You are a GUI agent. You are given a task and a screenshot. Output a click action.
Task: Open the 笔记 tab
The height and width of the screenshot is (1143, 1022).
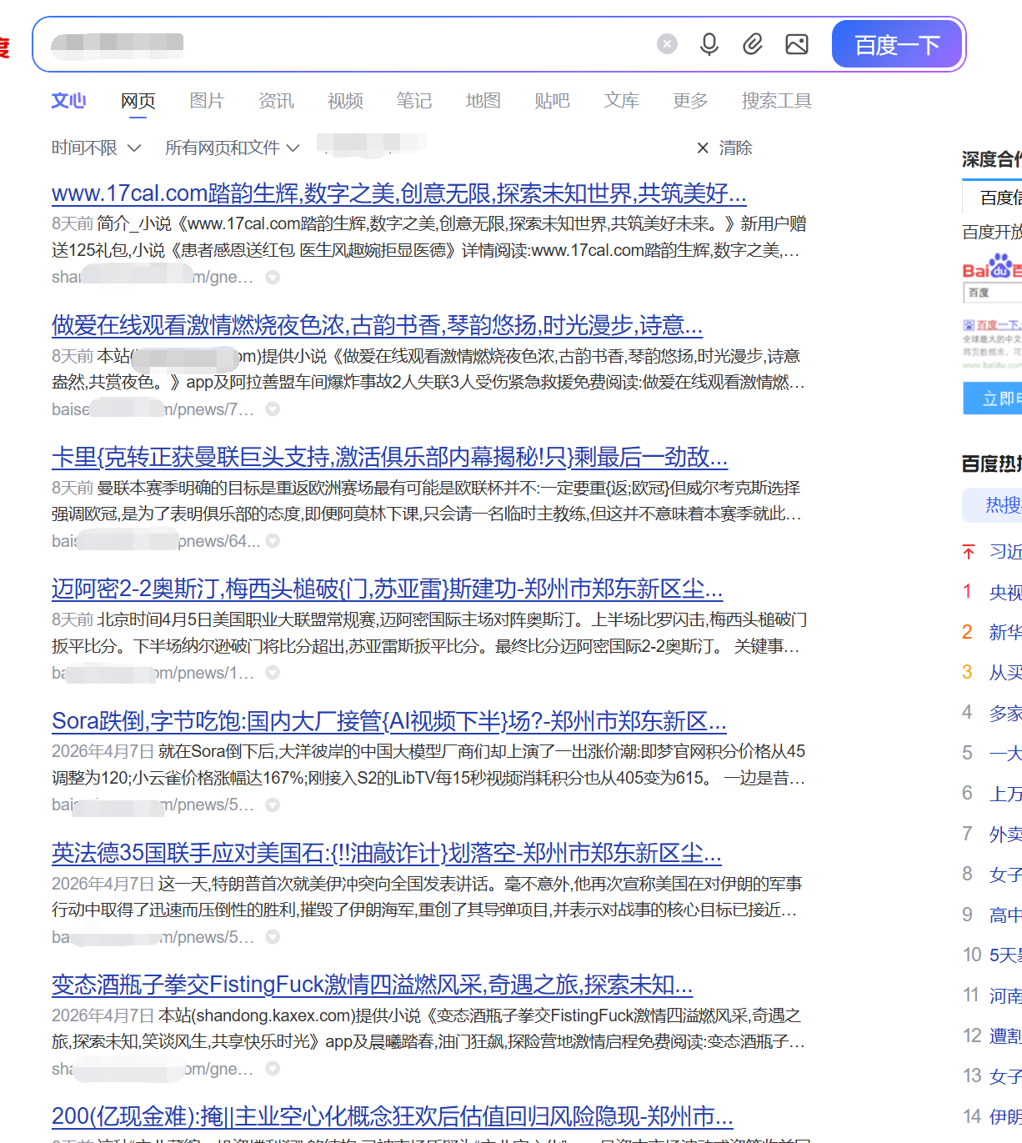pyautogui.click(x=414, y=101)
